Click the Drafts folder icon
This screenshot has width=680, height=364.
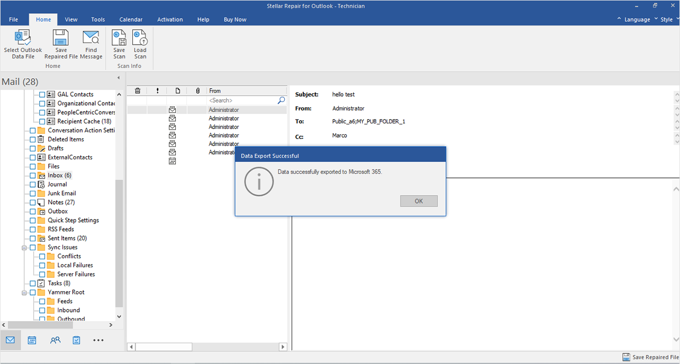[x=41, y=148]
